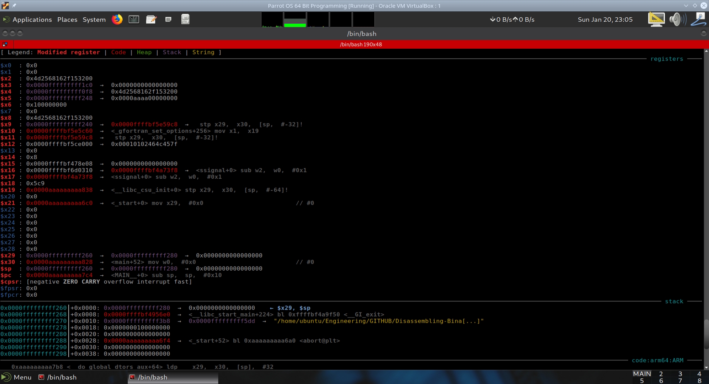Click the $x6 value 0x100000000

tap(46, 105)
